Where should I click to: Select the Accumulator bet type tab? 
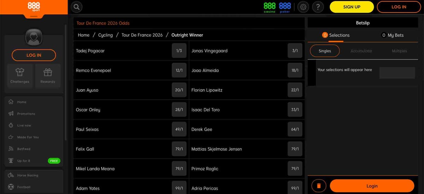pos(361,51)
